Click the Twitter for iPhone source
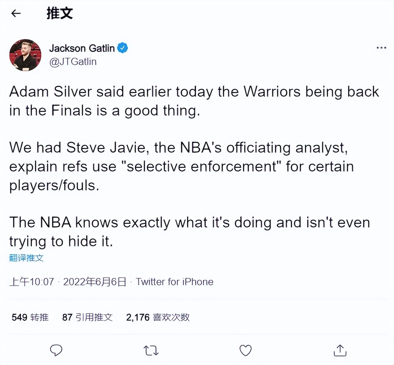This screenshot has height=365, width=394. pyautogui.click(x=175, y=282)
